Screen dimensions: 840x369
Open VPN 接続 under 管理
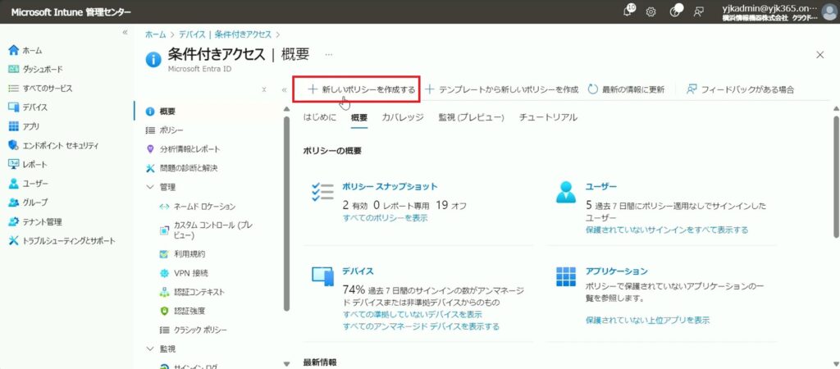pyautogui.click(x=185, y=273)
